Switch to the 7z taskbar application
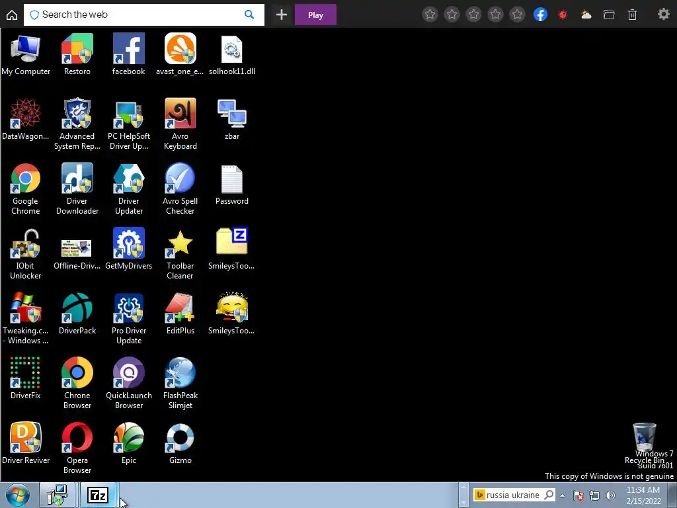The width and height of the screenshot is (677, 508). tap(98, 495)
